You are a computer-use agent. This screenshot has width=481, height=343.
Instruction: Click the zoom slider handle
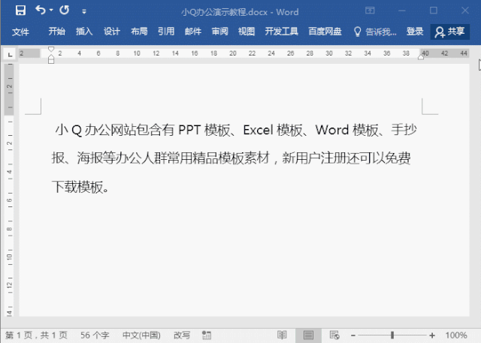pyautogui.click(x=392, y=335)
